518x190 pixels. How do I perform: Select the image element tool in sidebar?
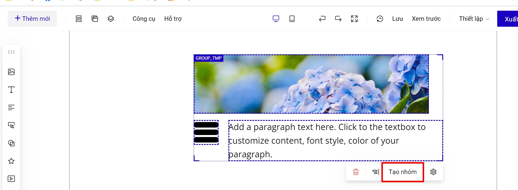[x=11, y=72]
